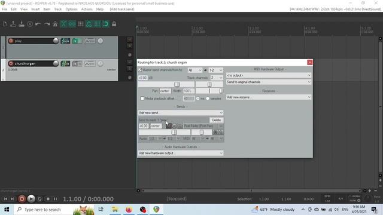Open Add new hardware output dropdown
This screenshot has height=215, width=383.
181,153
